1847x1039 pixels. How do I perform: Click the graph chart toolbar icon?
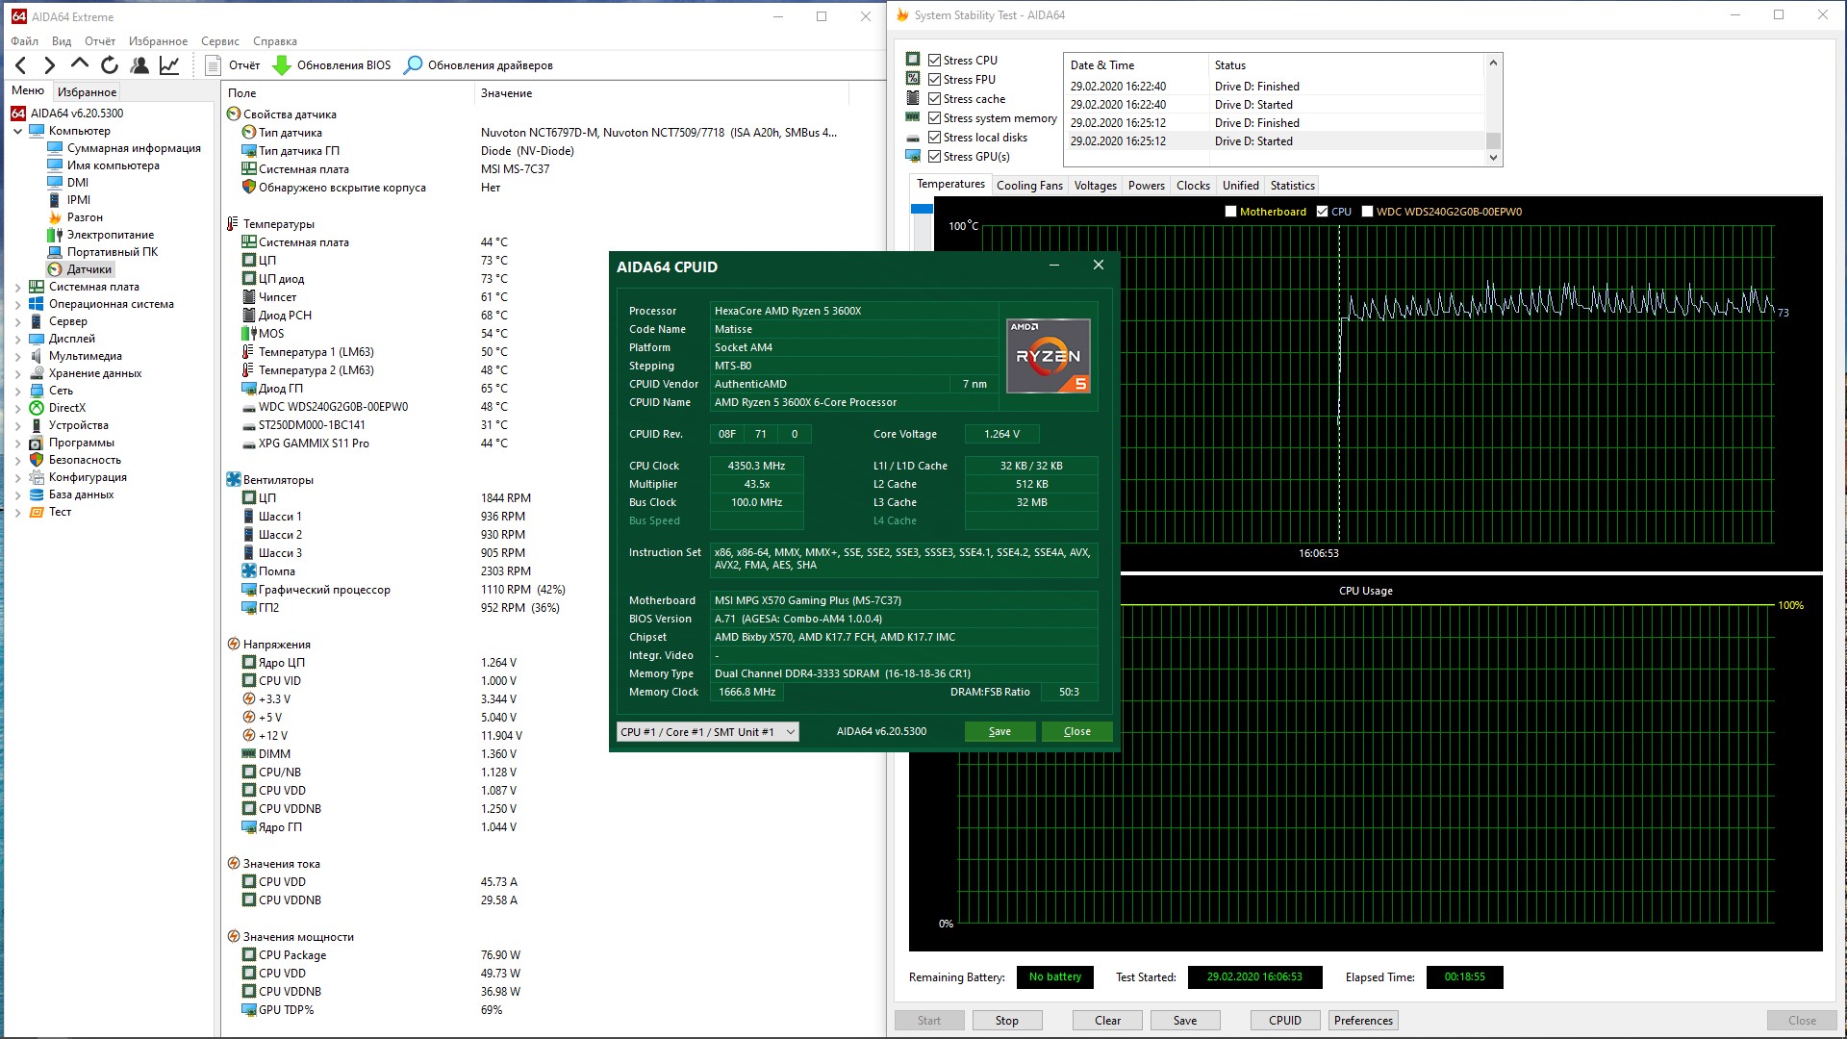[x=169, y=65]
